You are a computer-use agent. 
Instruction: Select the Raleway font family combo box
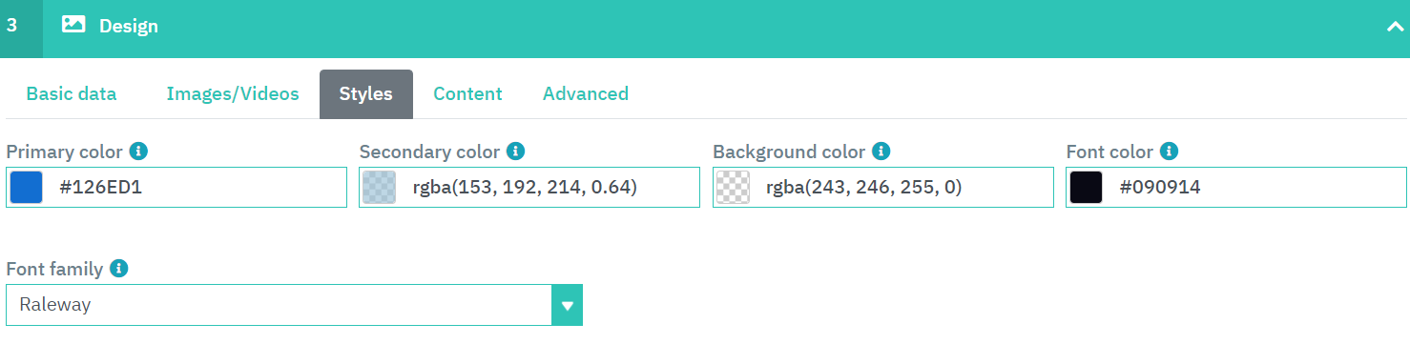pyautogui.click(x=294, y=305)
